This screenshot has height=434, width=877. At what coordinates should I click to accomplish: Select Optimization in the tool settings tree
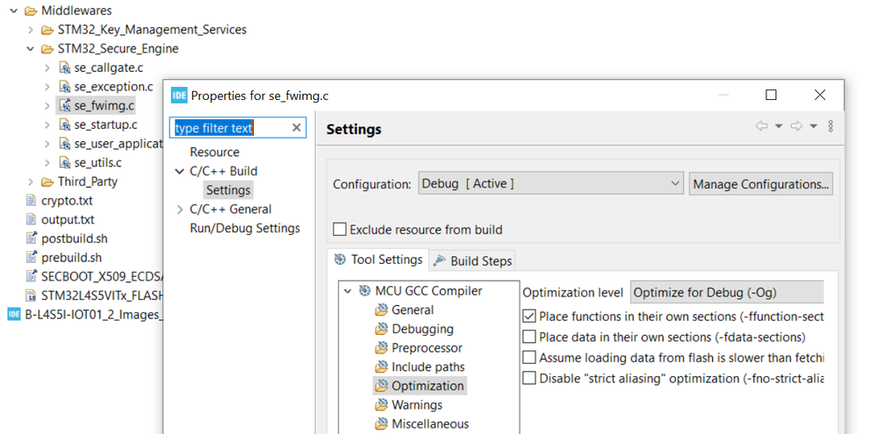point(428,386)
